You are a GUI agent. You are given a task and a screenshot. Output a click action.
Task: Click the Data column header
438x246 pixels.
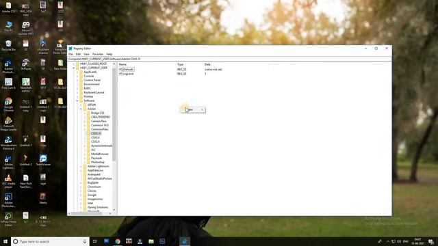coord(207,64)
